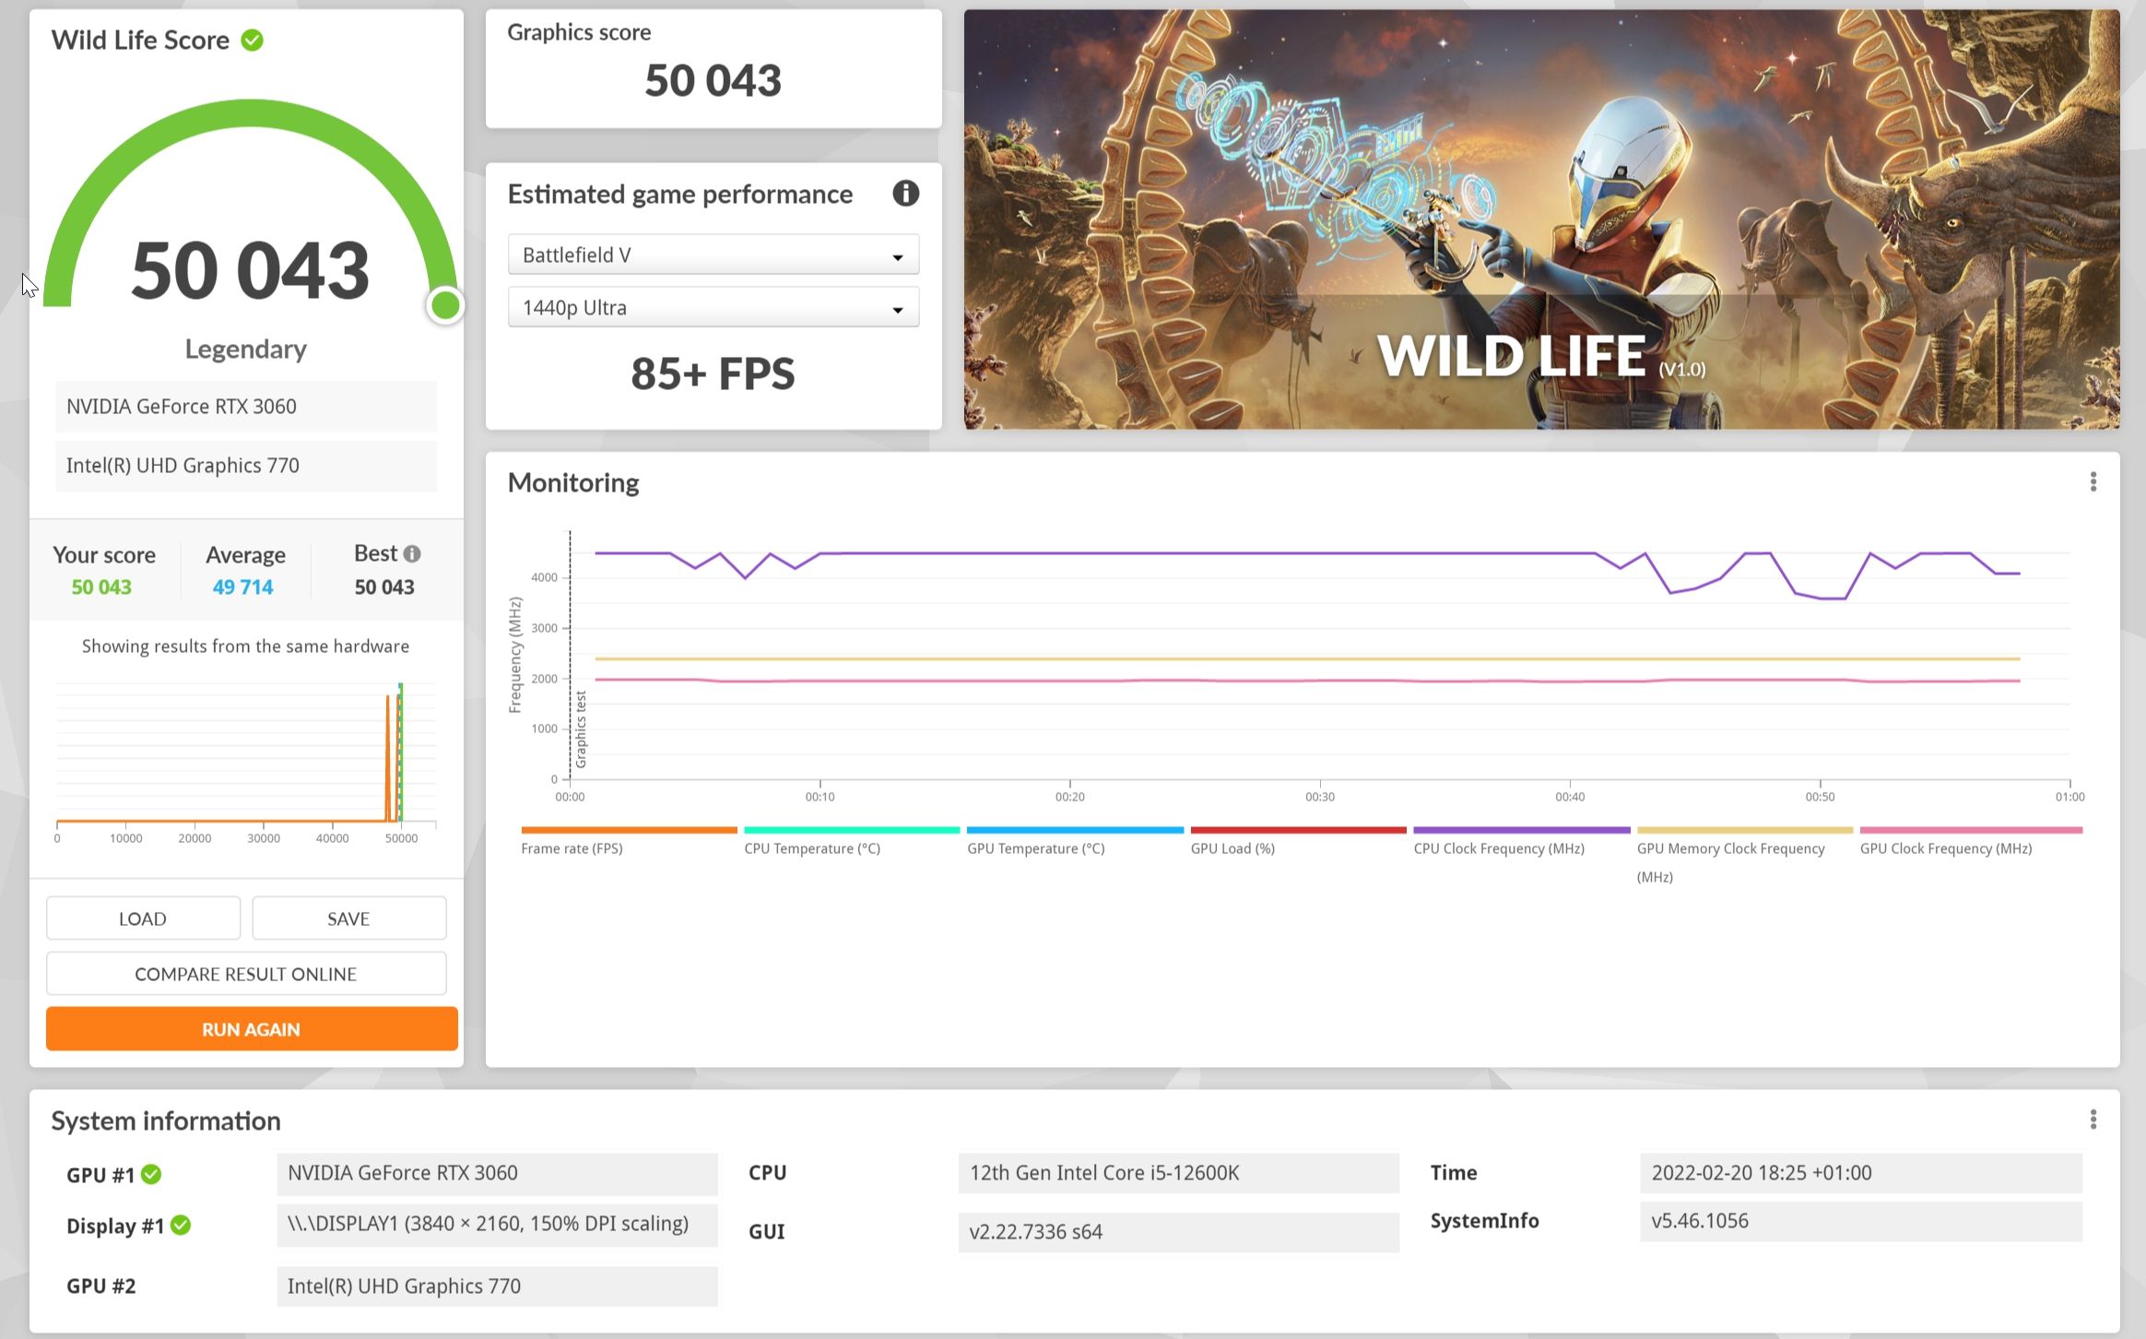Click the LOAD button

click(x=143, y=918)
